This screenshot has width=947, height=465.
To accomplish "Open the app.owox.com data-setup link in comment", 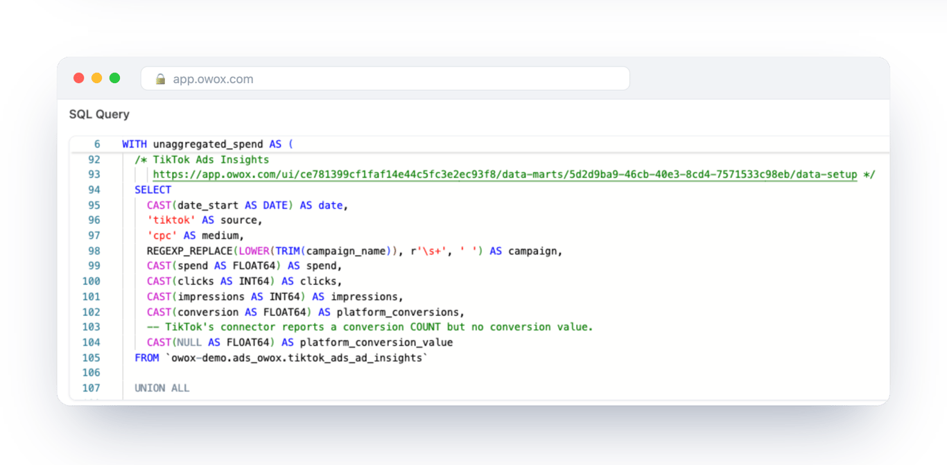I will (x=505, y=175).
